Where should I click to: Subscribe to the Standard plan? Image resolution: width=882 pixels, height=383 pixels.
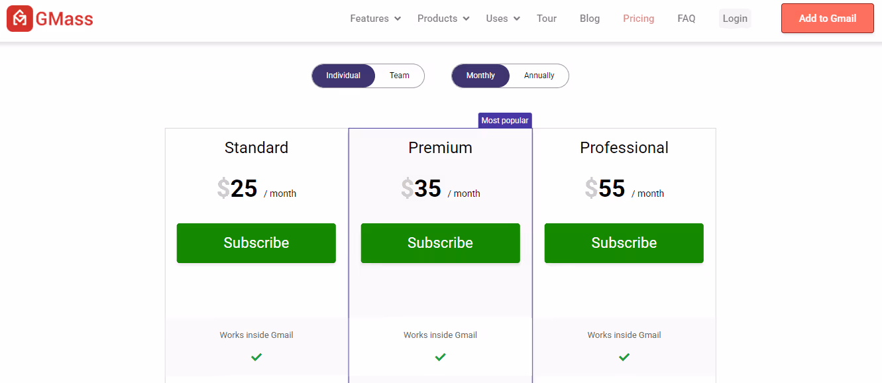256,243
